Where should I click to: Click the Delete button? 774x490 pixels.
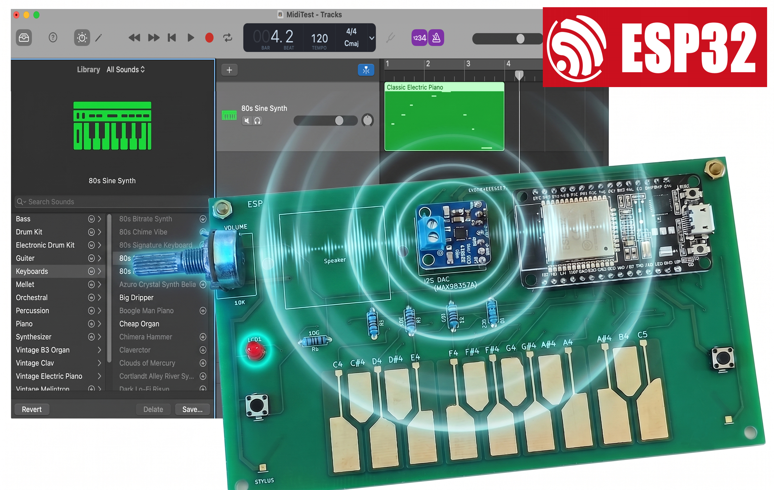point(153,410)
